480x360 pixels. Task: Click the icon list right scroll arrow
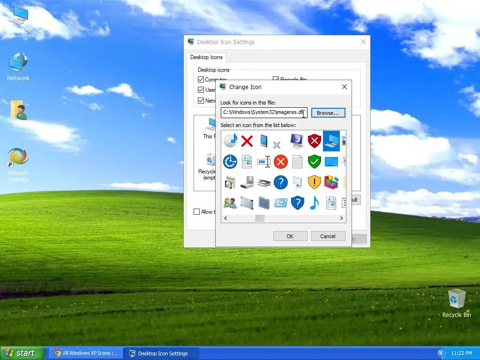point(341,218)
